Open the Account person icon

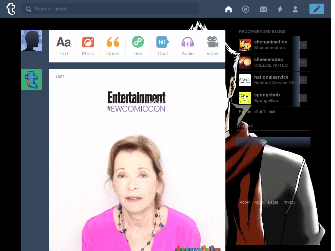click(x=295, y=9)
